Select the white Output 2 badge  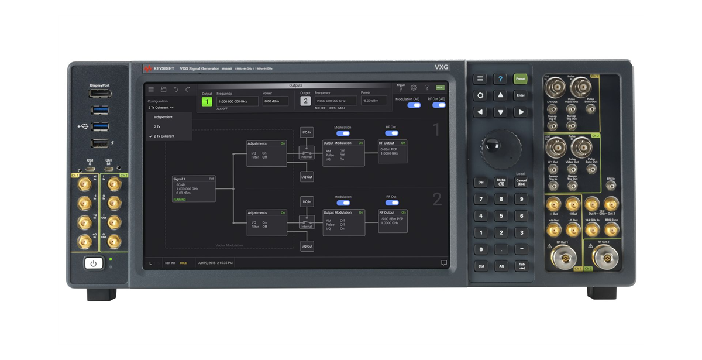coord(305,101)
